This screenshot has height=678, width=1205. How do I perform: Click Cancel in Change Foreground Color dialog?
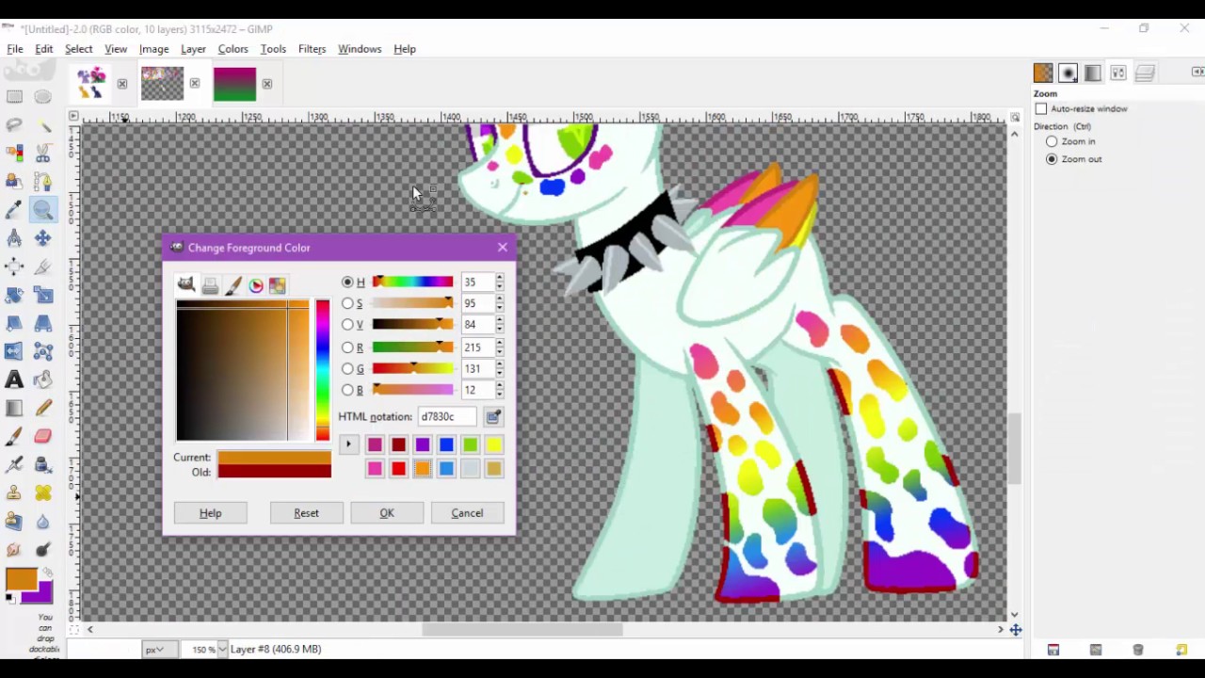[x=467, y=513]
